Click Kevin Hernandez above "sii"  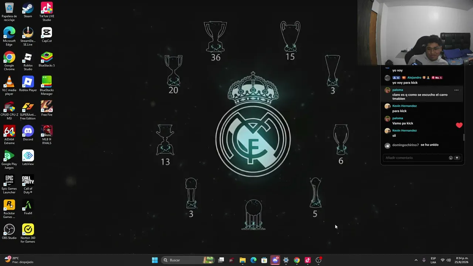tap(405, 130)
